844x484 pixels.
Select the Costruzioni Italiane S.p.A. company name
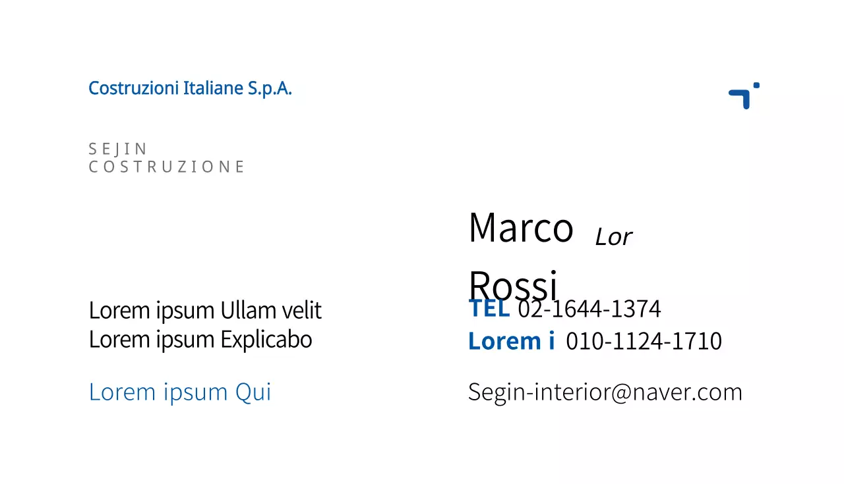pos(190,88)
